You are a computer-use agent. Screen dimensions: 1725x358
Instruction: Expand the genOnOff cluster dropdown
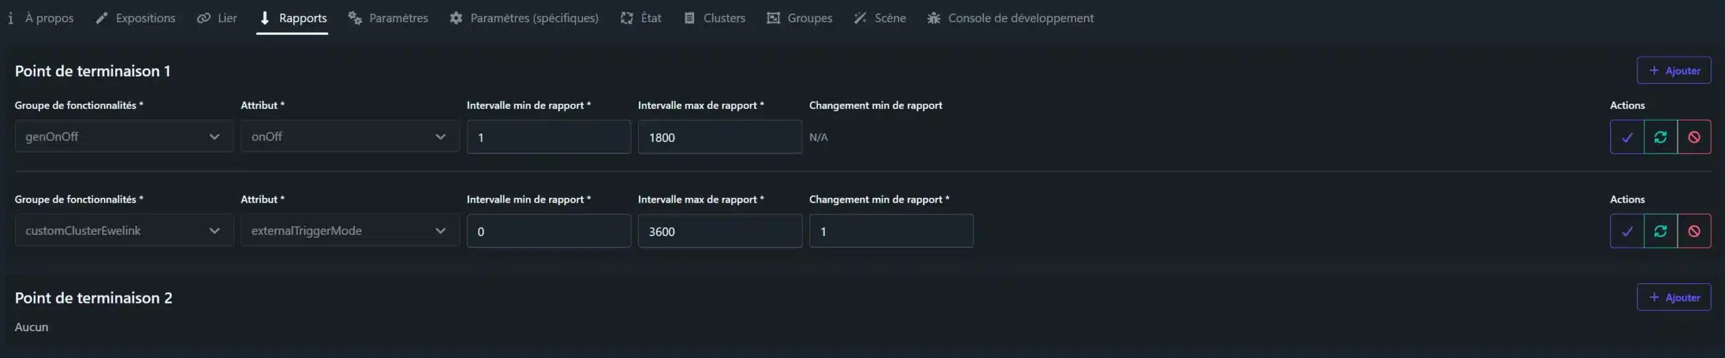pos(124,137)
